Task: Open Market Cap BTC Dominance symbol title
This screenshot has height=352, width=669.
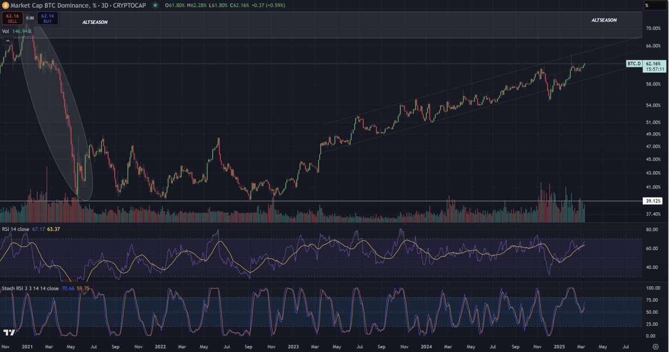Action: [x=57, y=5]
